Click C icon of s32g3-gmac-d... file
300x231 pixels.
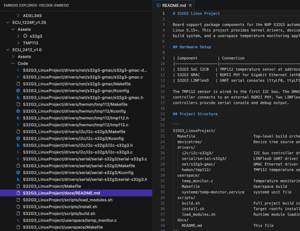coord(18,70)
